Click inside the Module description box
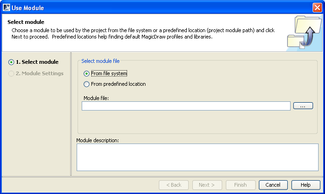The width and height of the screenshot is (325, 194). [x=197, y=157]
